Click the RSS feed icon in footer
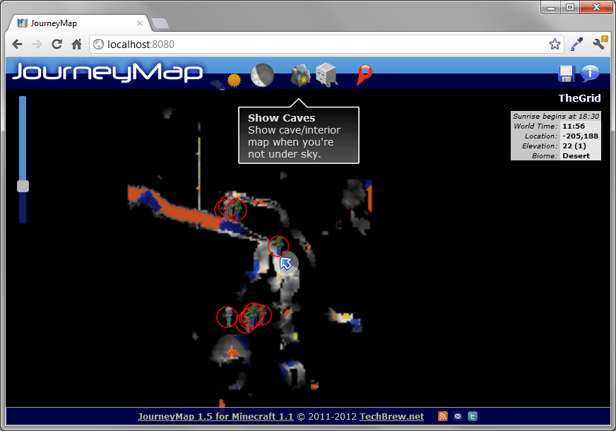Viewport: 616px width, 431px height. [443, 416]
